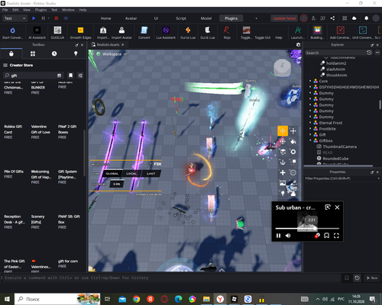Select GLOBAL axis mode in move tool
Viewport: 382px width, 305px height.
point(112,174)
